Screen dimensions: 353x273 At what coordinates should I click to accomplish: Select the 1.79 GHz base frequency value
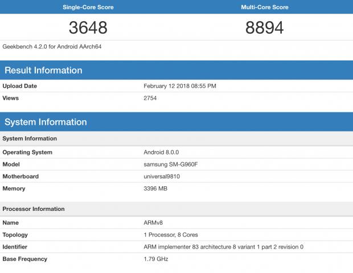pyautogui.click(x=155, y=259)
